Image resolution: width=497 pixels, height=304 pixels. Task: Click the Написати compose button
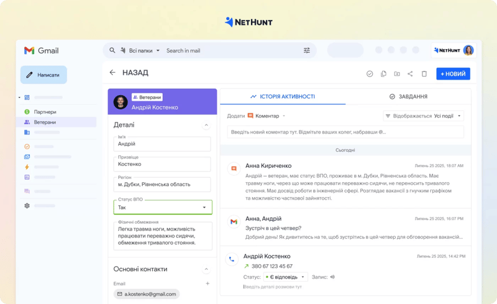coord(43,75)
